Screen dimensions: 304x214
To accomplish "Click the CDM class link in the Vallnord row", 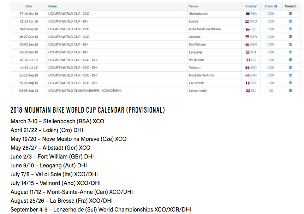I will [x=271, y=67].
